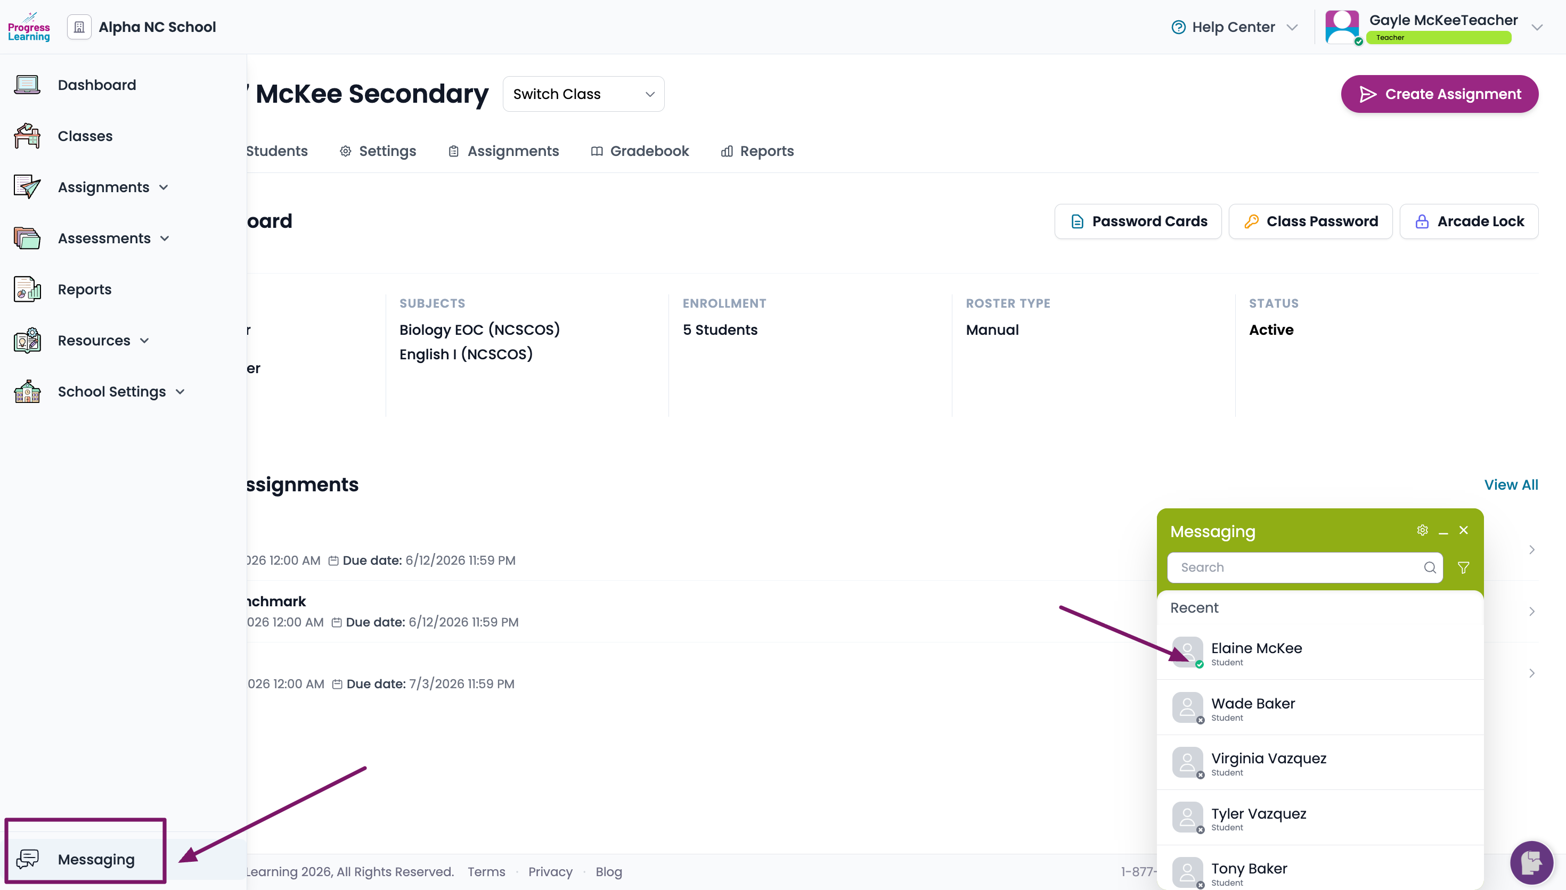Click the Create Assignment button

point(1439,94)
